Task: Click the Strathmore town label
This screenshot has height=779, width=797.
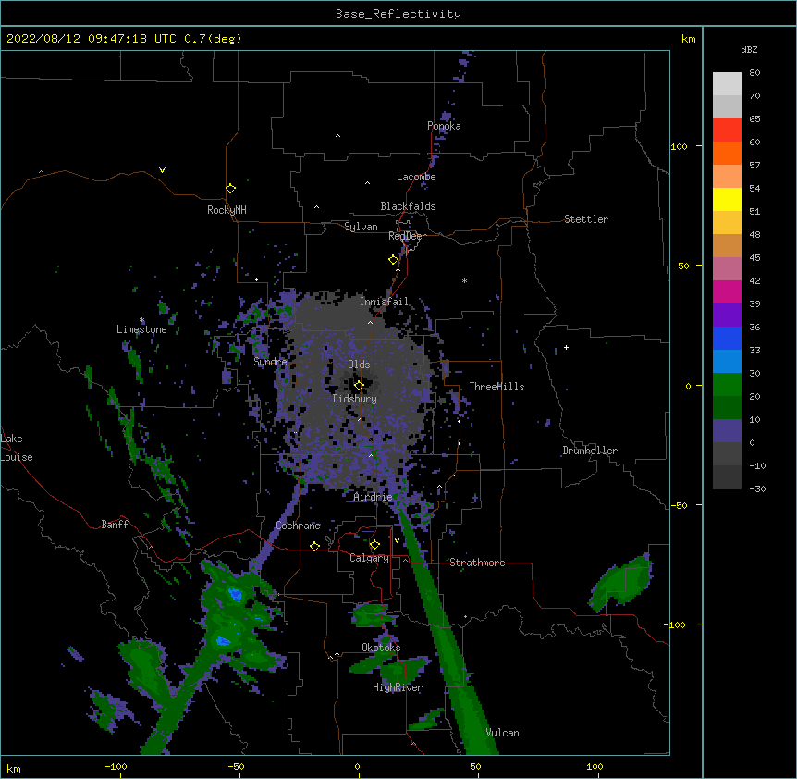Action: (x=477, y=563)
